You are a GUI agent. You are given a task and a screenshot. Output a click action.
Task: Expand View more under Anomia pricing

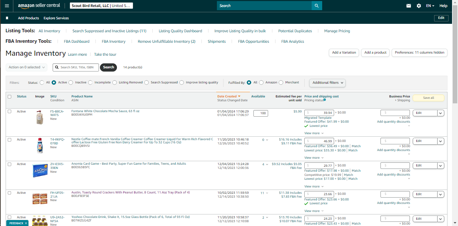[314, 186]
